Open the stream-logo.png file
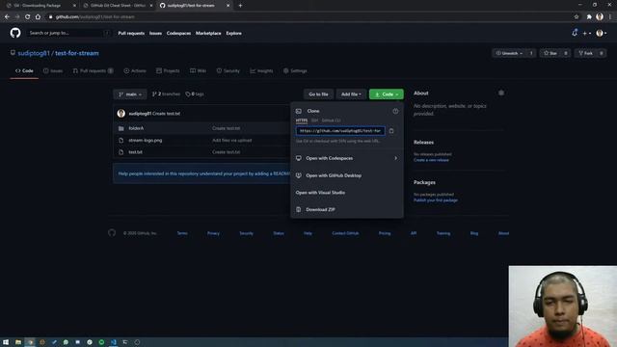The height and width of the screenshot is (347, 617). coord(146,140)
